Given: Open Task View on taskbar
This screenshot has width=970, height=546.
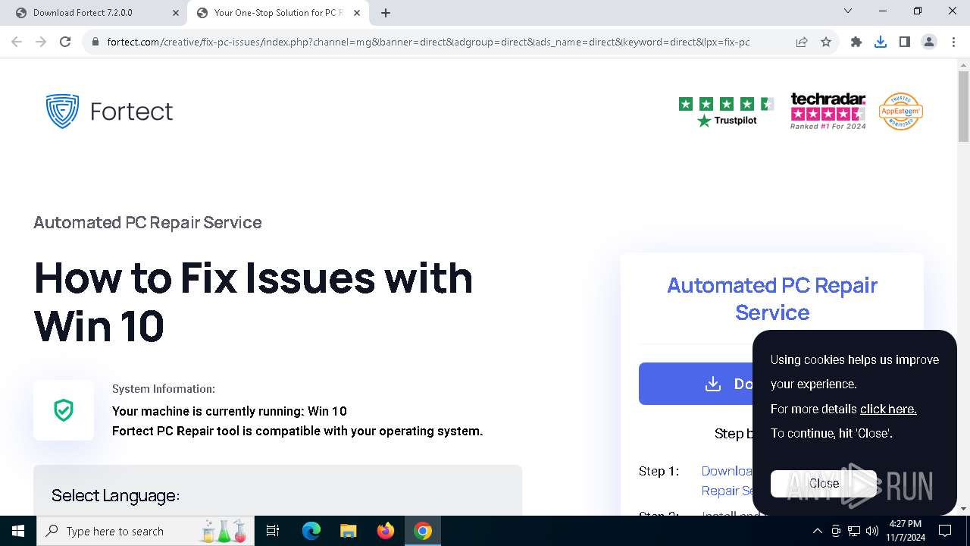Looking at the screenshot, I should click(x=273, y=531).
